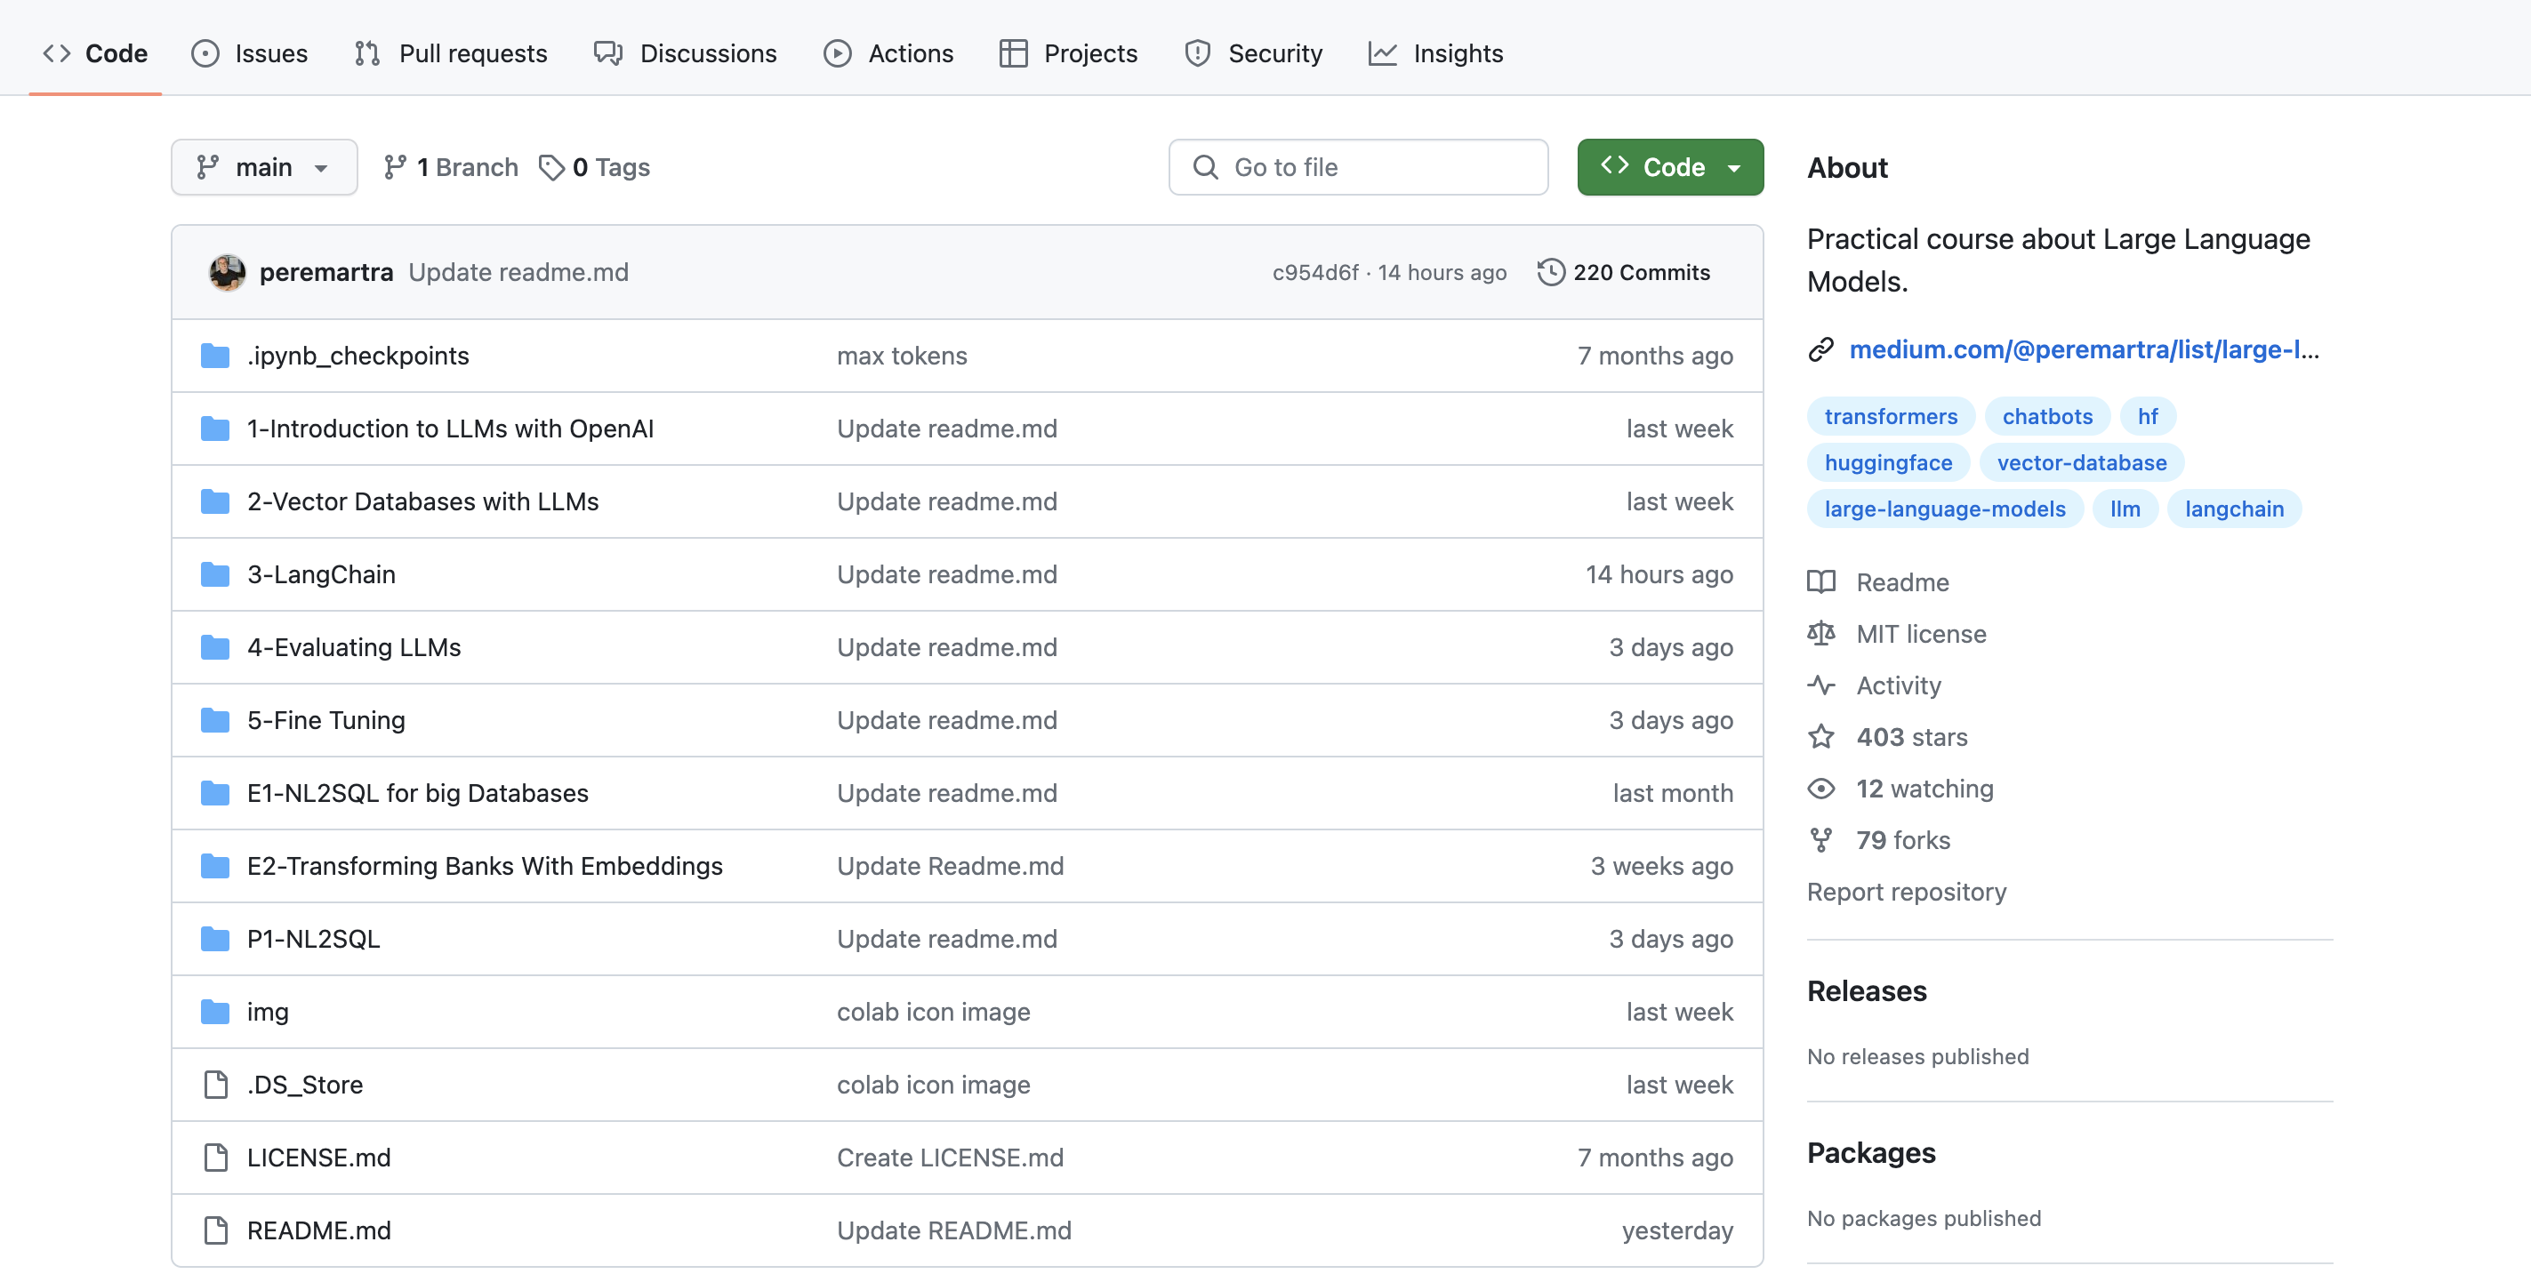Viewport: 2531px width, 1282px height.
Task: Click the commit history clock icon
Action: [1550, 272]
